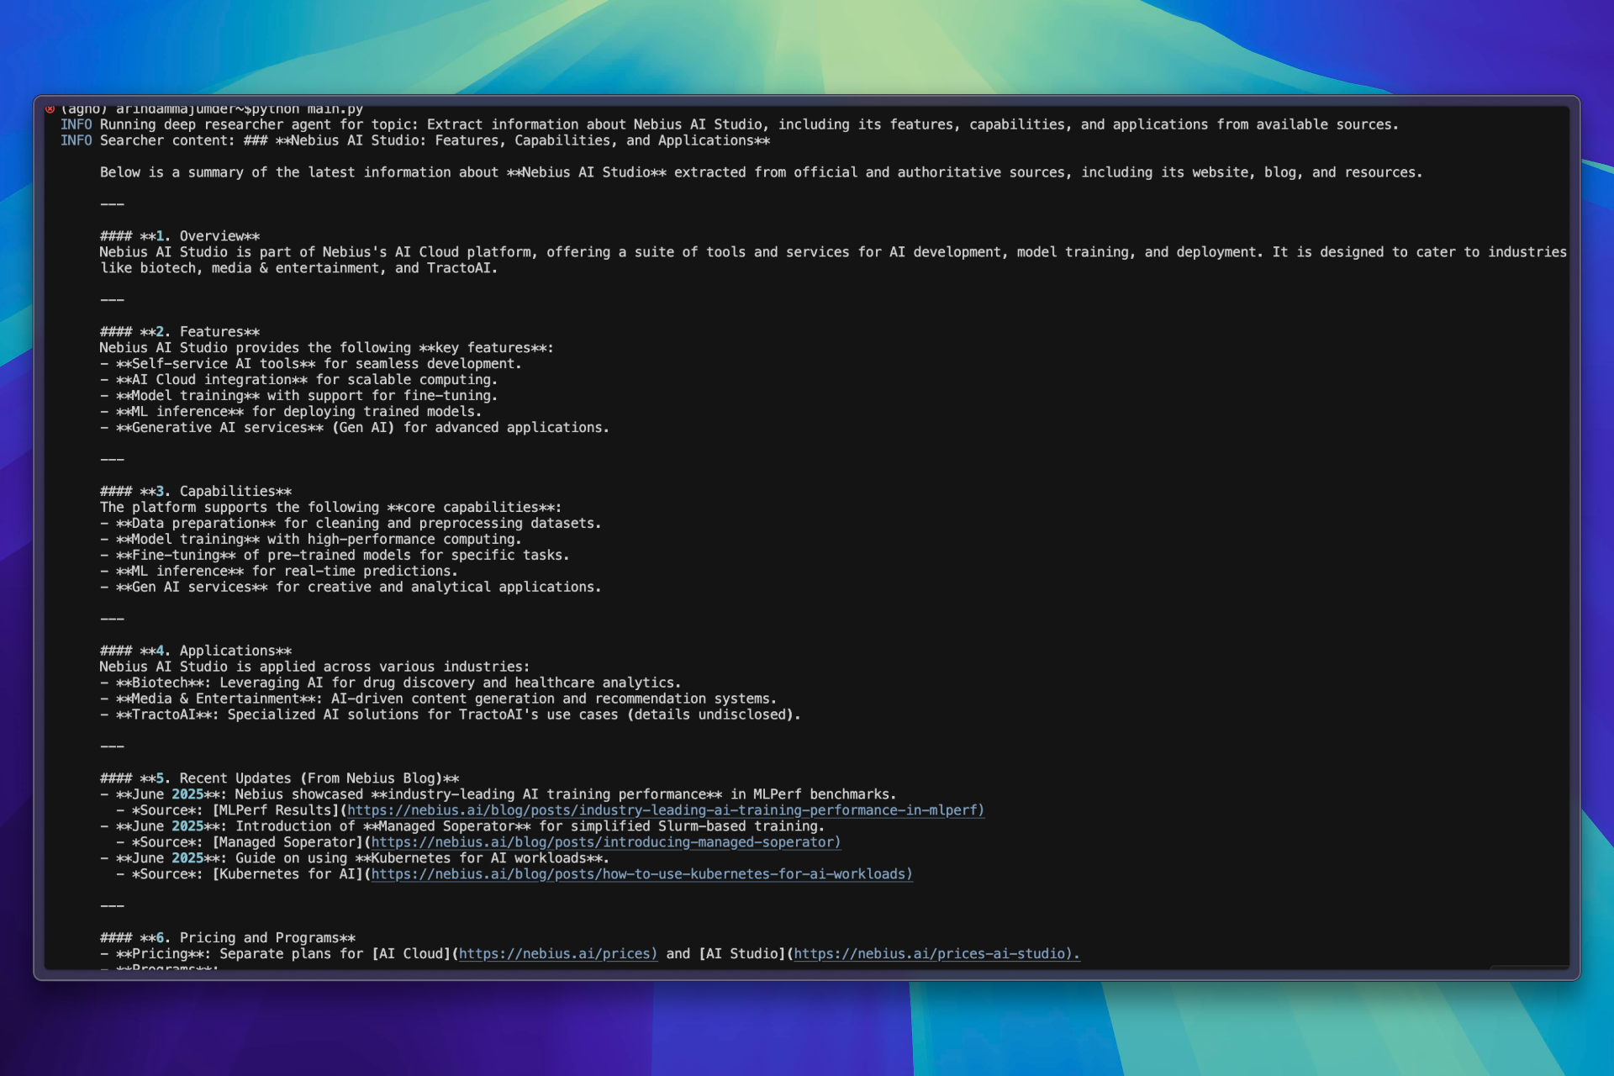Image resolution: width=1614 pixels, height=1076 pixels.
Task: Click the '#### **2. Features**' heading
Action: [180, 332]
